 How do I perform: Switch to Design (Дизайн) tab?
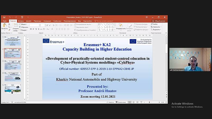click(x=29, y=21)
